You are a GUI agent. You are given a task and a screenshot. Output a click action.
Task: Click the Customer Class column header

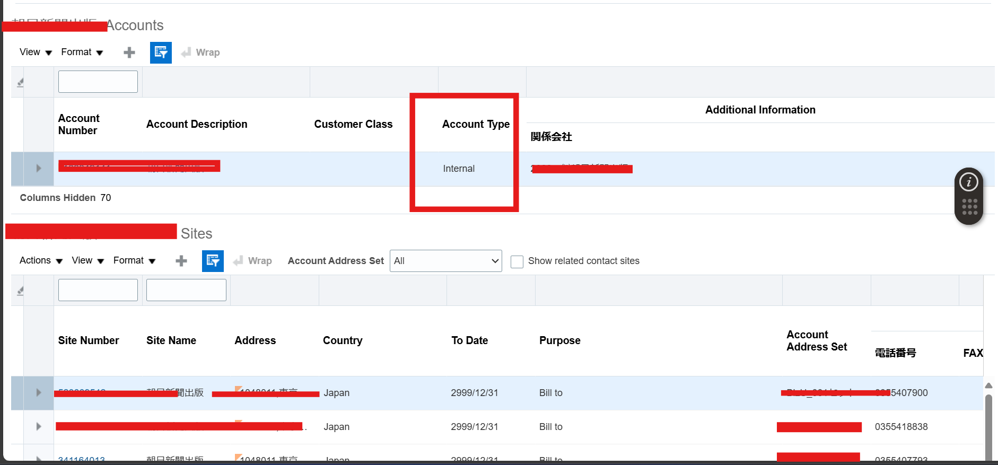(x=353, y=124)
